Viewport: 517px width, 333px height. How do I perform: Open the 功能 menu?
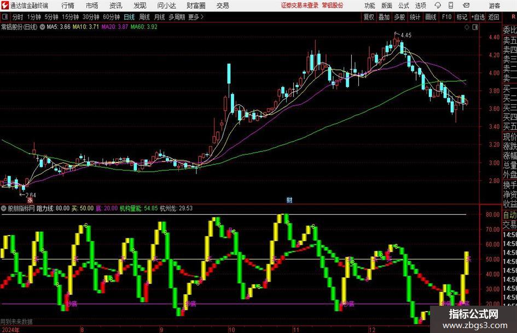coord(370,5)
